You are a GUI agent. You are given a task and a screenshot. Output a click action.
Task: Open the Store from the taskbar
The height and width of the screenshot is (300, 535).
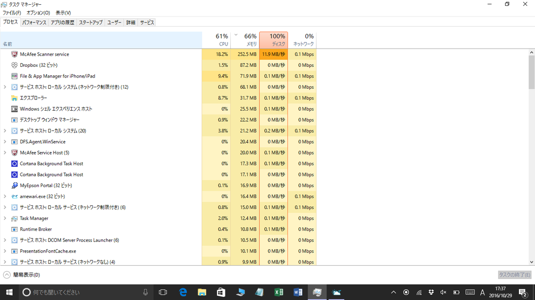click(x=221, y=292)
